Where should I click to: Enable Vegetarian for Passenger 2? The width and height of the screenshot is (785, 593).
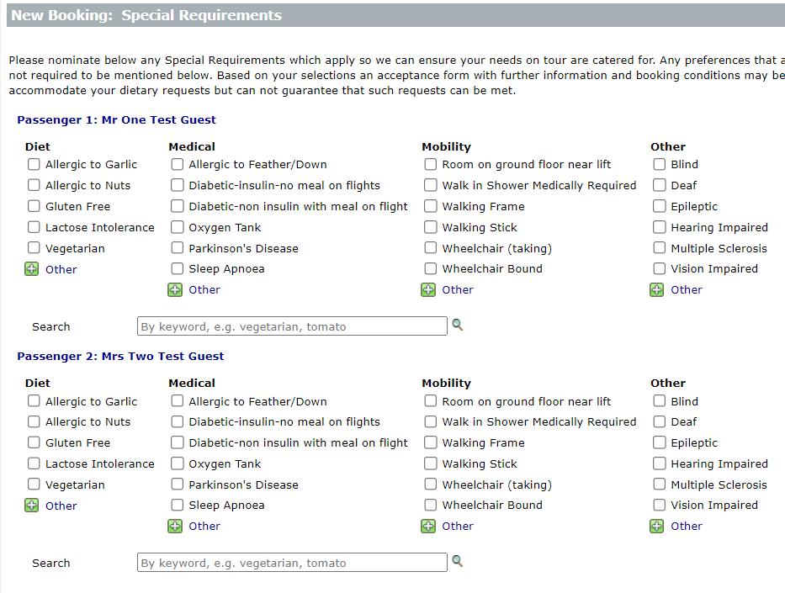coord(34,484)
